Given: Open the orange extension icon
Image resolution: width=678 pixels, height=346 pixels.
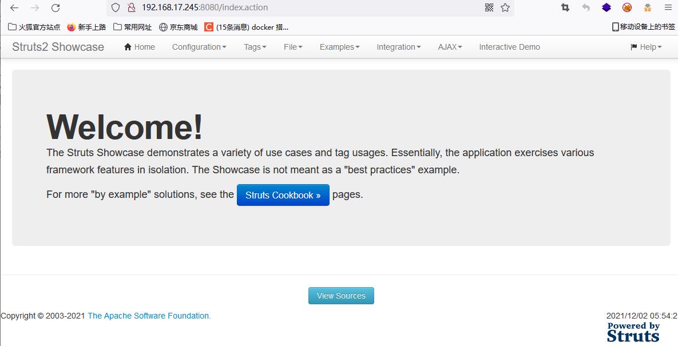Looking at the screenshot, I should (x=647, y=7).
